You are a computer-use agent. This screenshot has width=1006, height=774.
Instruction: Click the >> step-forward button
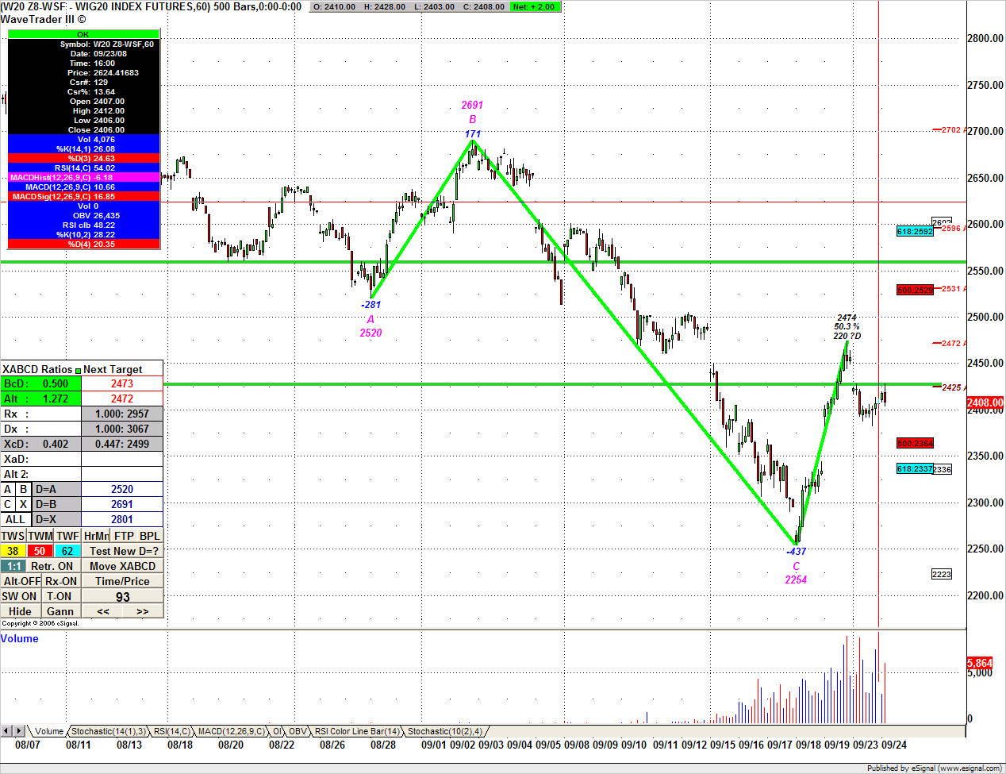pyautogui.click(x=143, y=611)
